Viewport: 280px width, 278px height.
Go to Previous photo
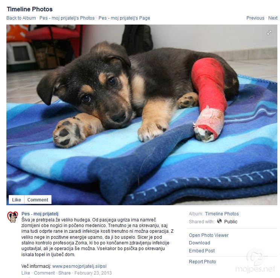point(255,18)
